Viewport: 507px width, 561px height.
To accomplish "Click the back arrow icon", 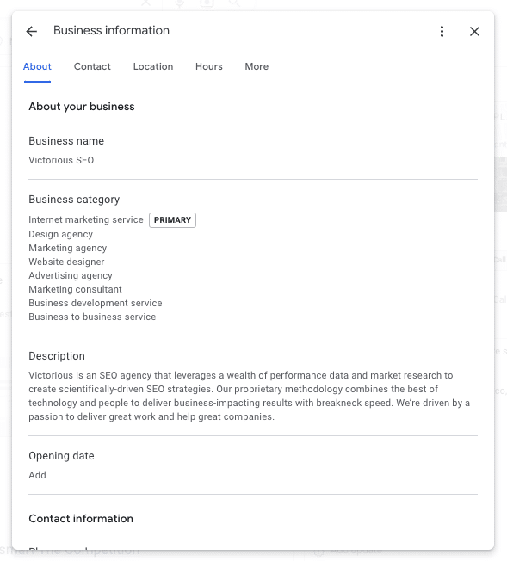I will point(32,32).
